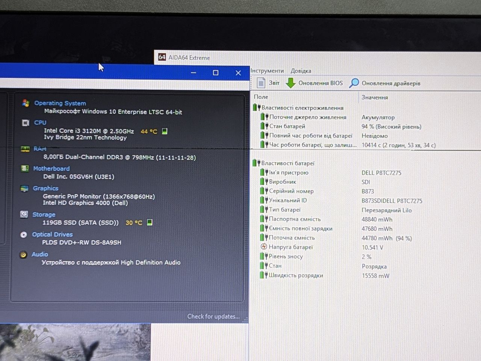Open the Audio section link in Speccy
This screenshot has height=361, width=481.
point(40,254)
